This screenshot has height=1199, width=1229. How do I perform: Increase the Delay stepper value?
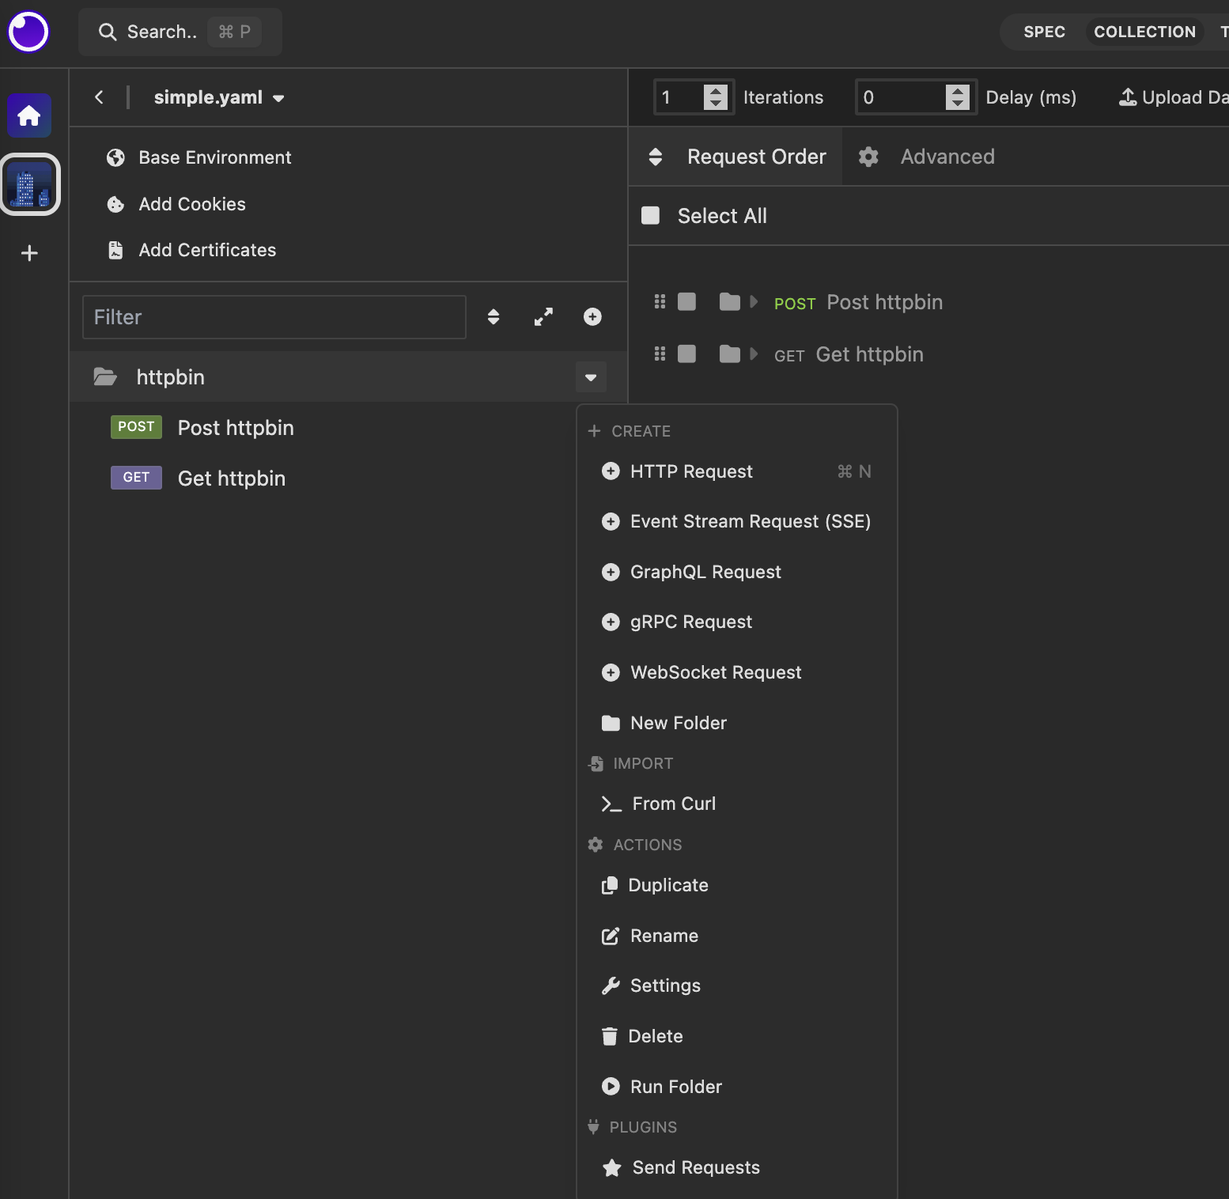[x=958, y=91]
